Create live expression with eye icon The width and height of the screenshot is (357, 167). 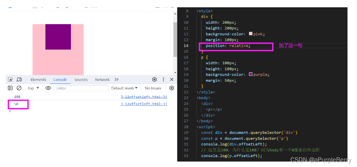(48, 88)
